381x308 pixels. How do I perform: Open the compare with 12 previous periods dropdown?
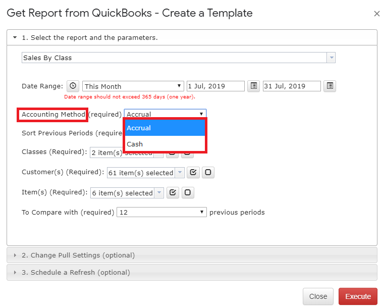(x=161, y=212)
